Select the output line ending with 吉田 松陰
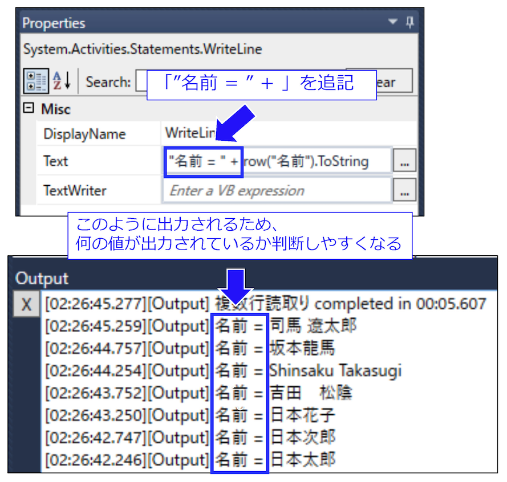Viewport: 507px width, 482px height. point(198,393)
